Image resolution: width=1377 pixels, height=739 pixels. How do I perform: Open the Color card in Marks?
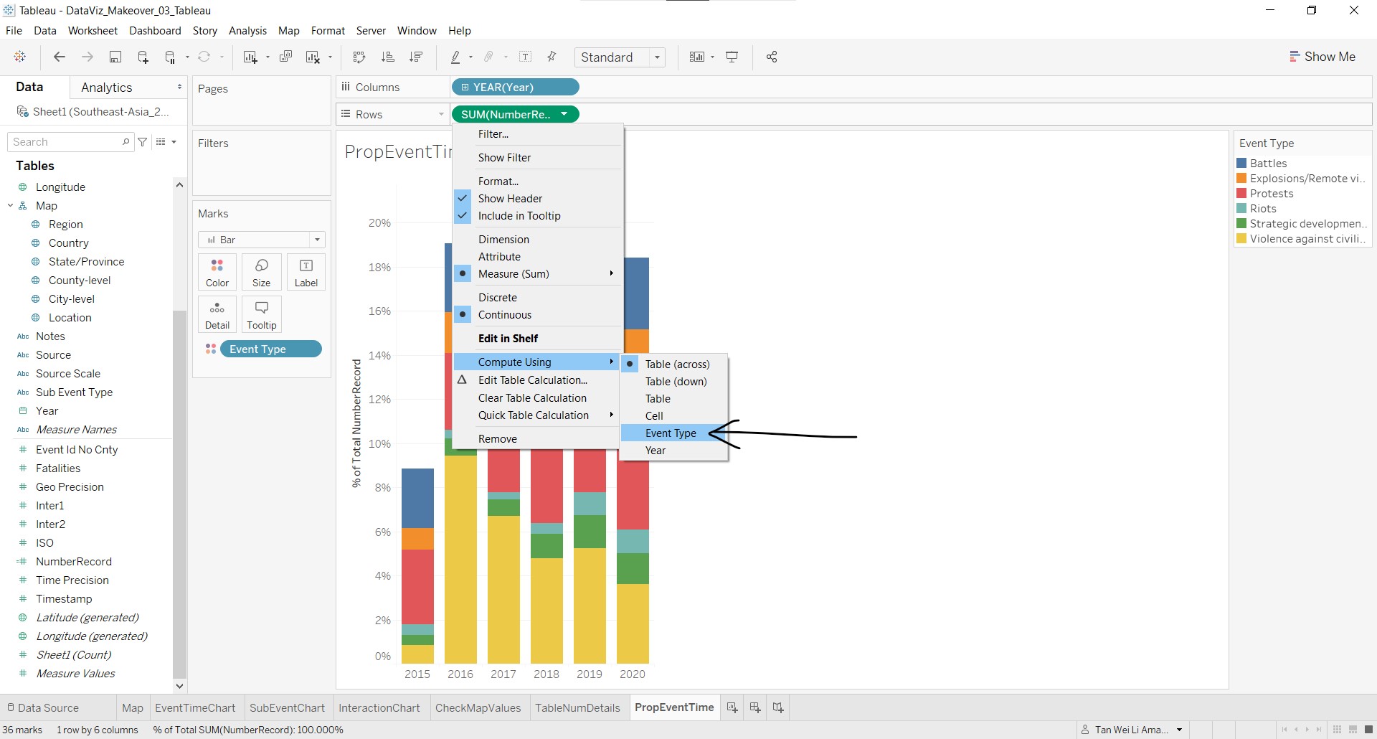point(217,272)
